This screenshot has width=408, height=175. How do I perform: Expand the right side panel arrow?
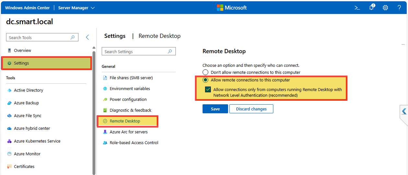click(x=404, y=111)
